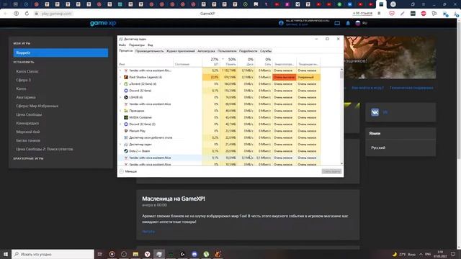Image resolution: width=461 pixels, height=259 pixels.
Task: Expand the Discord (32 бита) (3) group
Action: 120,124
